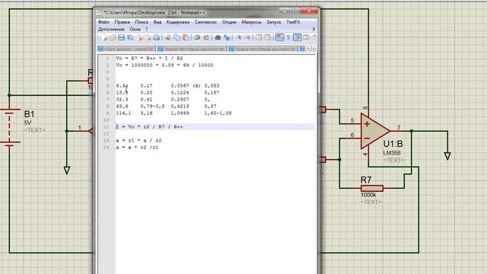Click line 14 text 'a = x * r2 /r1'
This screenshot has width=487, height=274.
pyautogui.click(x=137, y=147)
